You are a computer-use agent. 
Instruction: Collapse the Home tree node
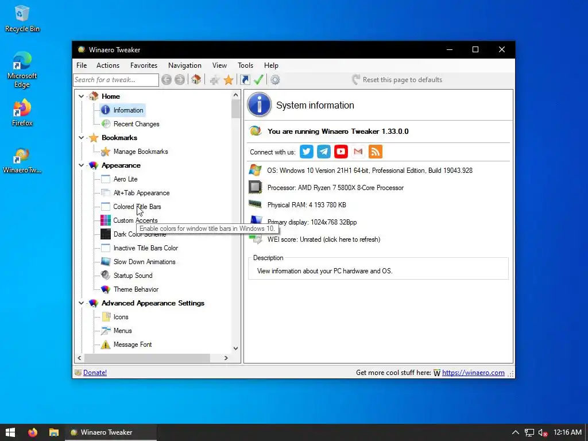point(81,96)
